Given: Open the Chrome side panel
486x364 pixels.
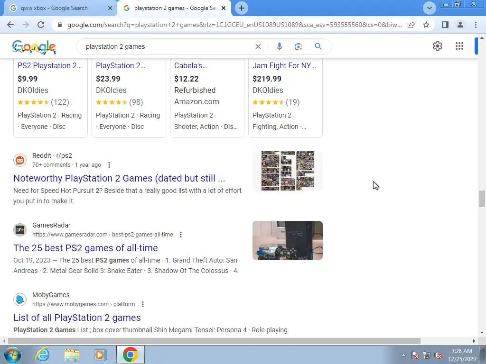Looking at the screenshot, I should (x=445, y=25).
